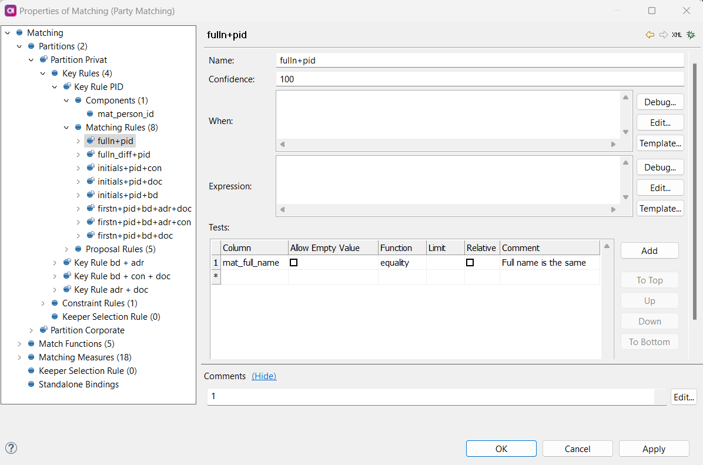Select mat_person_id component
Image resolution: width=703 pixels, height=465 pixels.
tap(126, 114)
